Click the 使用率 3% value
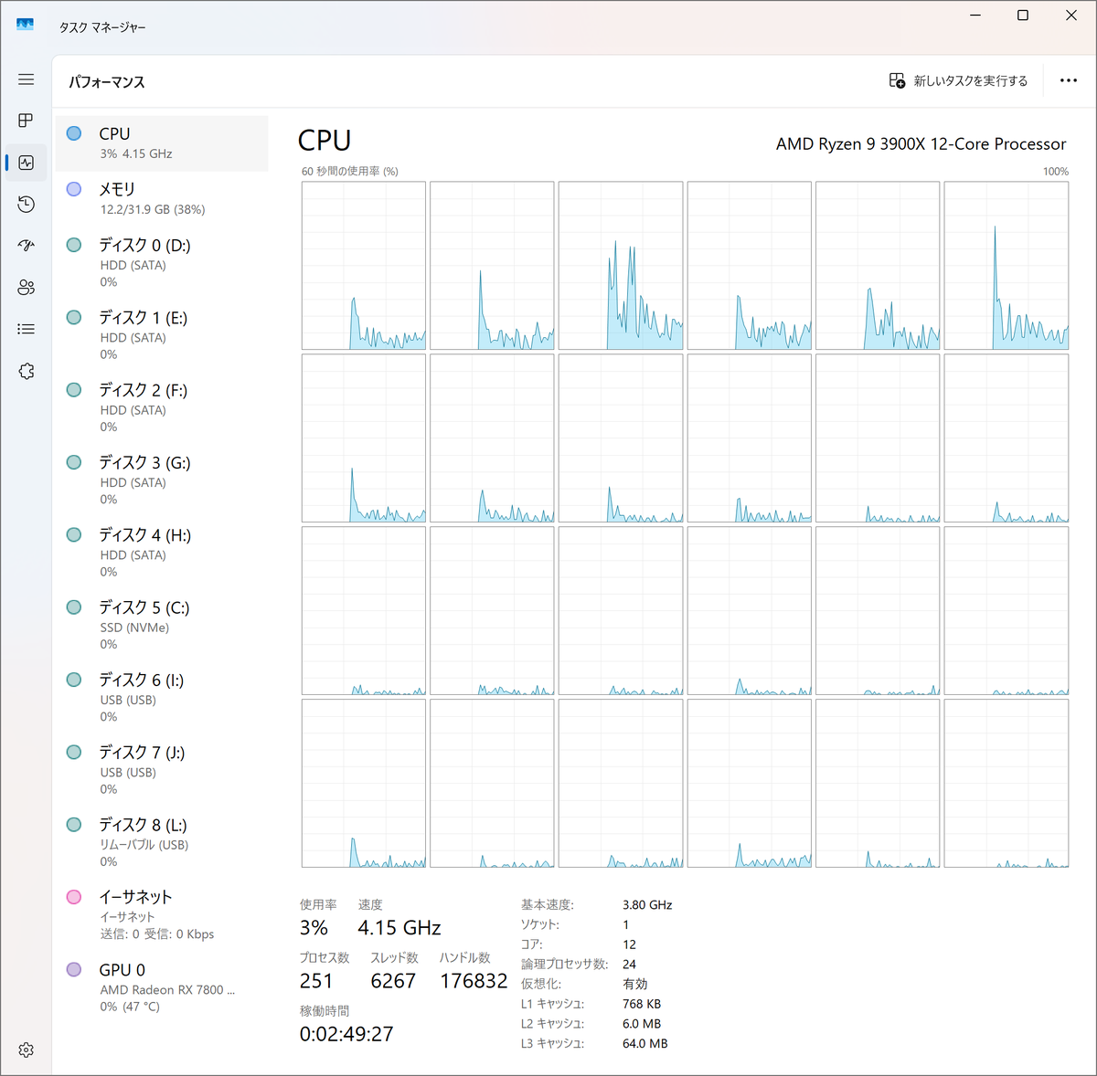This screenshot has height=1076, width=1097. pyautogui.click(x=314, y=928)
